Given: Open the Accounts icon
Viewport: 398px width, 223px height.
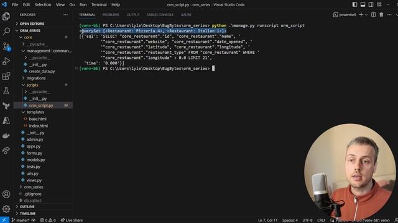Looking at the screenshot, I should tap(6, 194).
